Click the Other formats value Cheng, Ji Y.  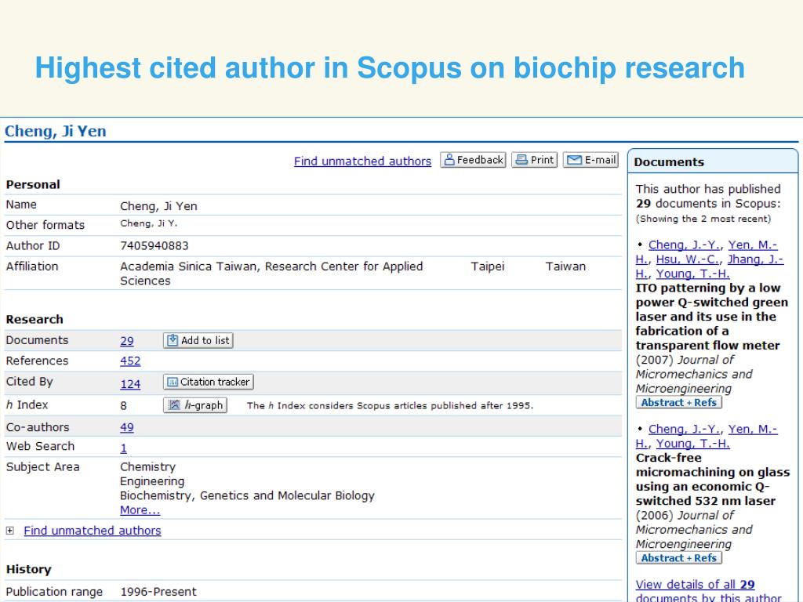[x=148, y=223]
